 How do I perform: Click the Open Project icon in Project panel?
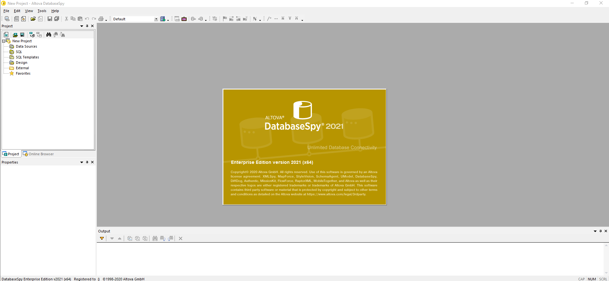click(15, 35)
